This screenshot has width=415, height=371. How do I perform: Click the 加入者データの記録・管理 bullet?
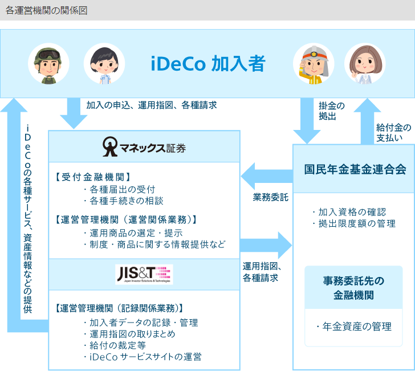pos(141,323)
